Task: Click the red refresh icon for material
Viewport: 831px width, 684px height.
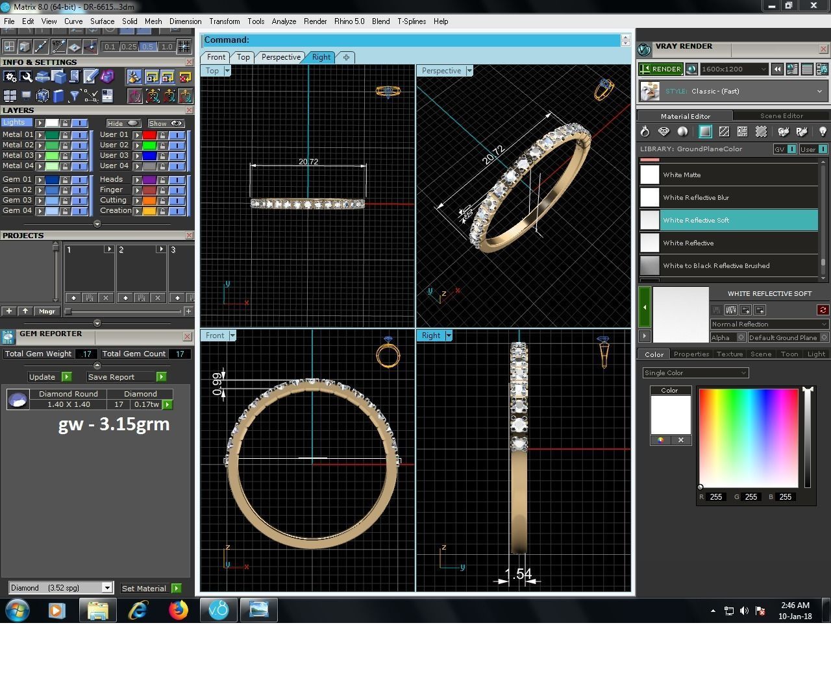Action: point(823,310)
